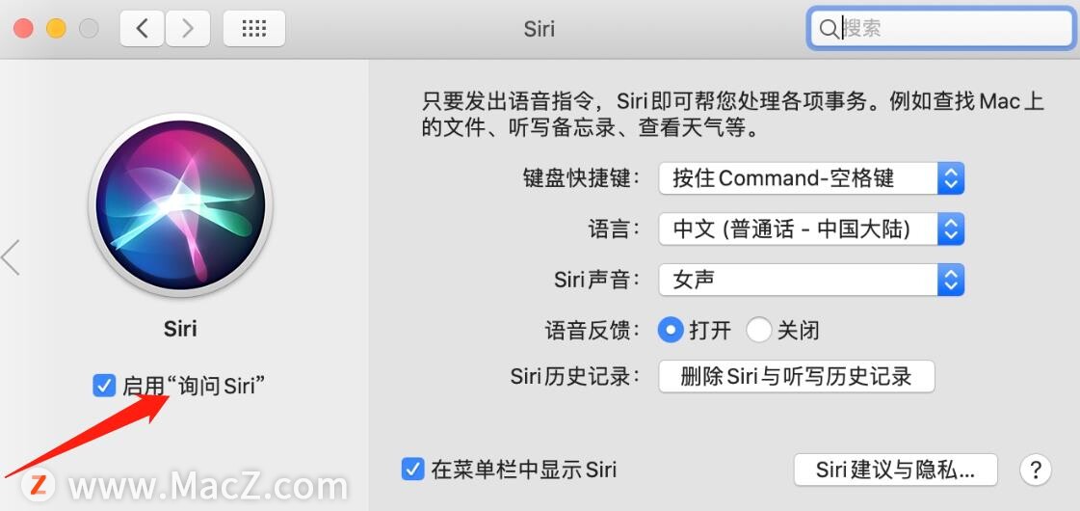
Task: Click into the 搜索 search field
Action: [941, 29]
